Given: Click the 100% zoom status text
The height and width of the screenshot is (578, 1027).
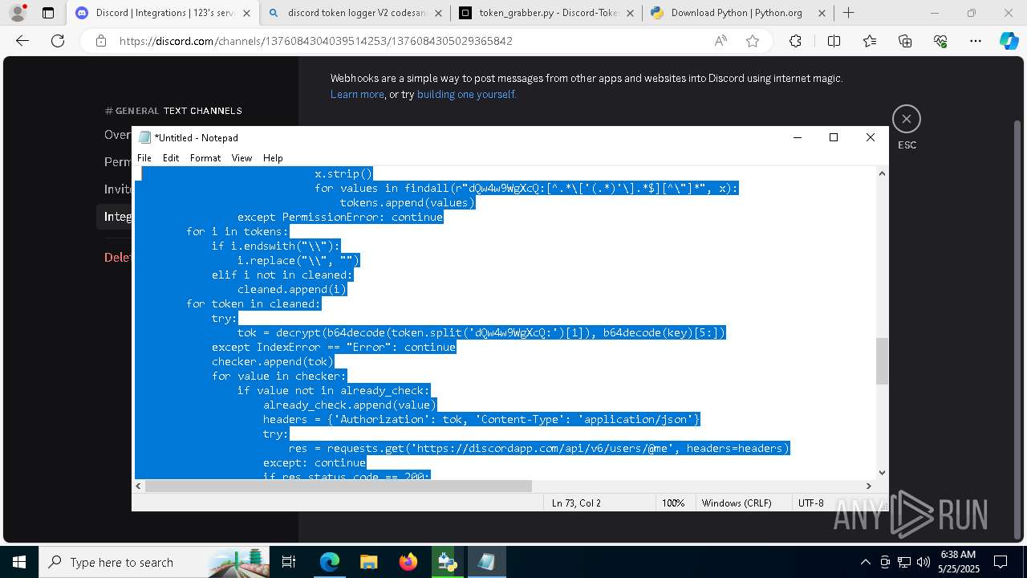Looking at the screenshot, I should click(x=672, y=503).
